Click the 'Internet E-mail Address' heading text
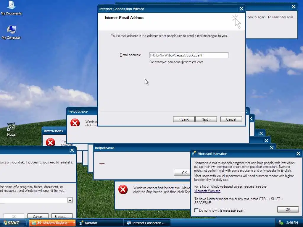The image size is (303, 227). click(x=124, y=17)
